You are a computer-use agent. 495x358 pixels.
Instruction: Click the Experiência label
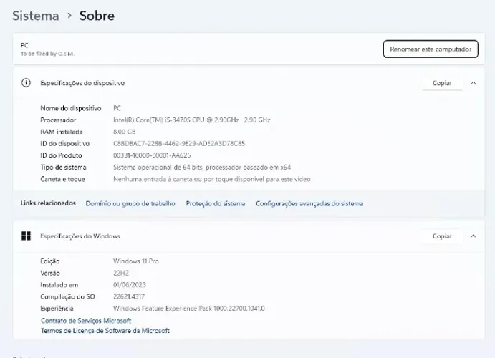tap(57, 308)
